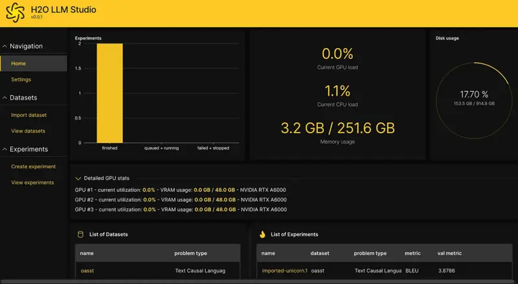
Task: Click the H2O LLM Studio logo icon
Action: click(x=15, y=12)
